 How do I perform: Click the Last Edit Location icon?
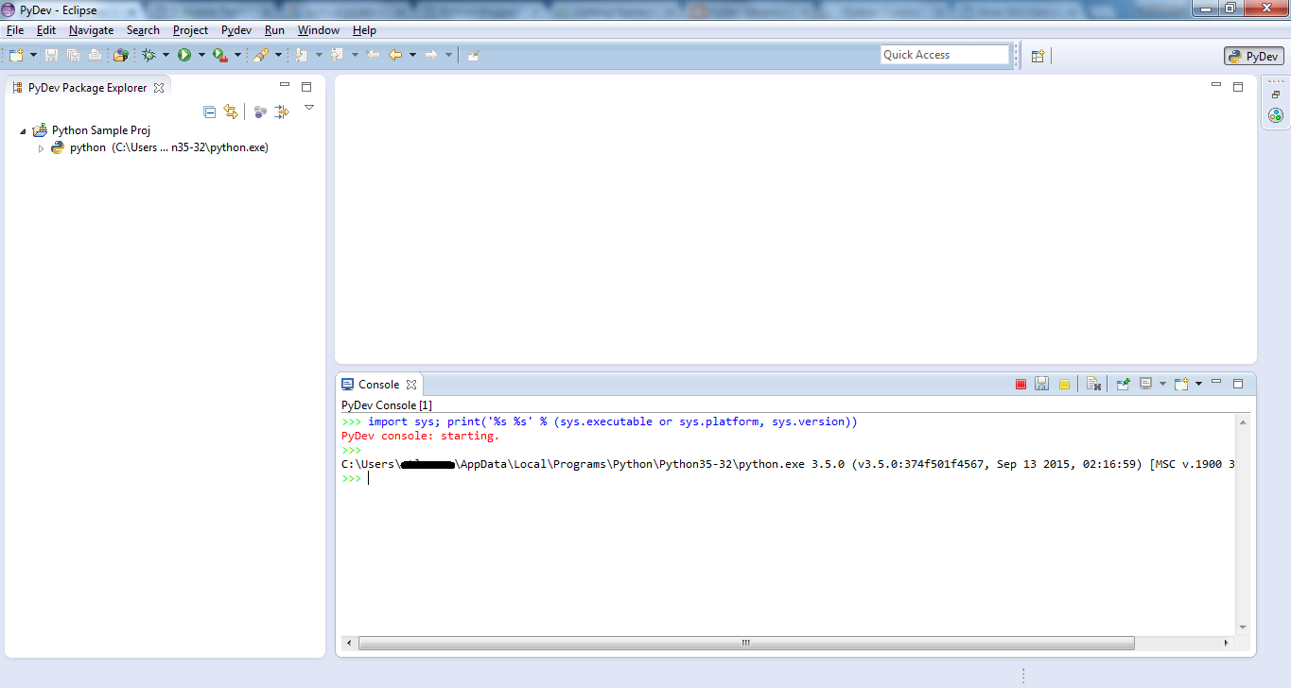(x=374, y=55)
